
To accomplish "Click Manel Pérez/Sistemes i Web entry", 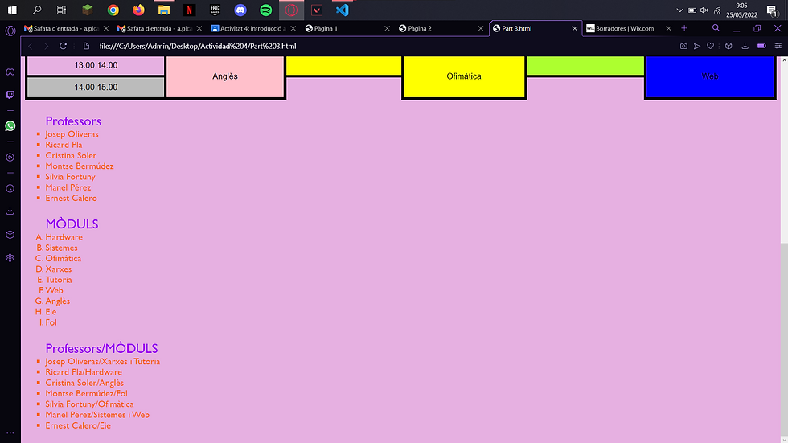I will coord(97,415).
